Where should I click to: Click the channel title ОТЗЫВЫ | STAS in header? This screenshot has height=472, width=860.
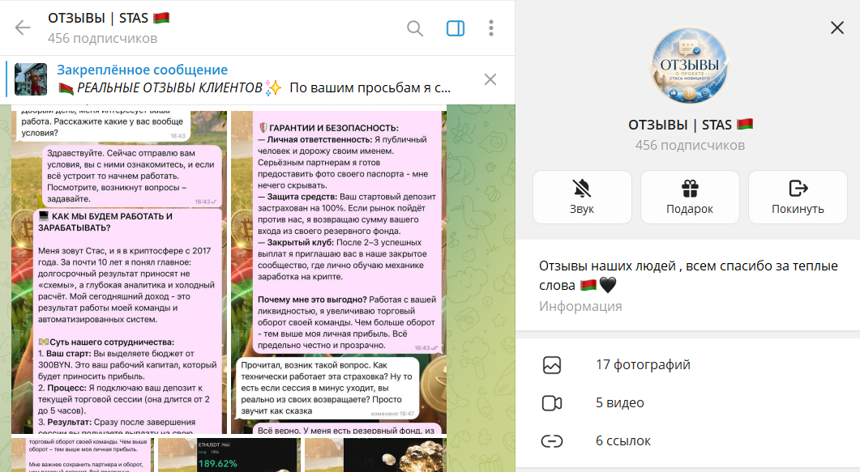tap(109, 18)
